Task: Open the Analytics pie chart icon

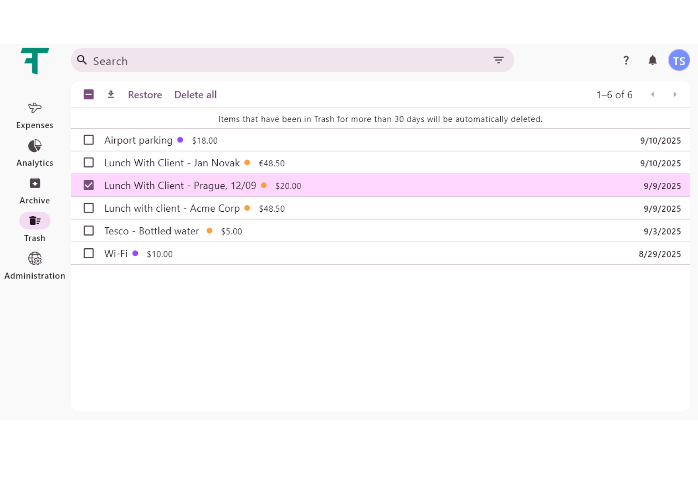Action: click(35, 146)
